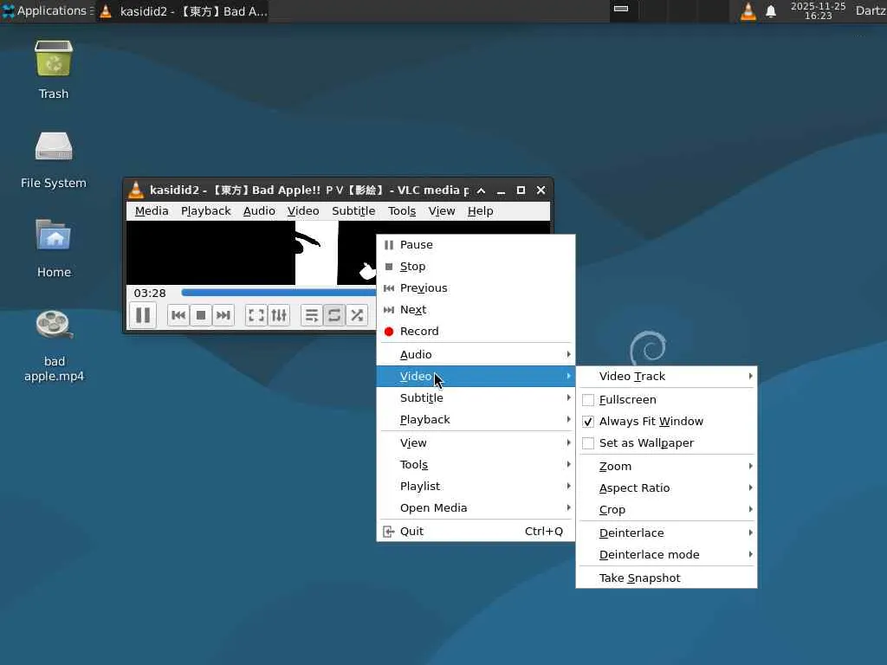Open the Video menu in VLC menu bar
887x665 pixels.
pos(303,211)
